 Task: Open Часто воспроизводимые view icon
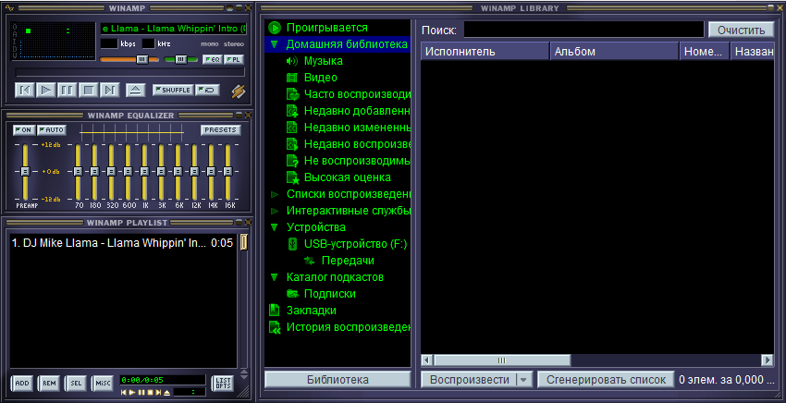pos(292,94)
